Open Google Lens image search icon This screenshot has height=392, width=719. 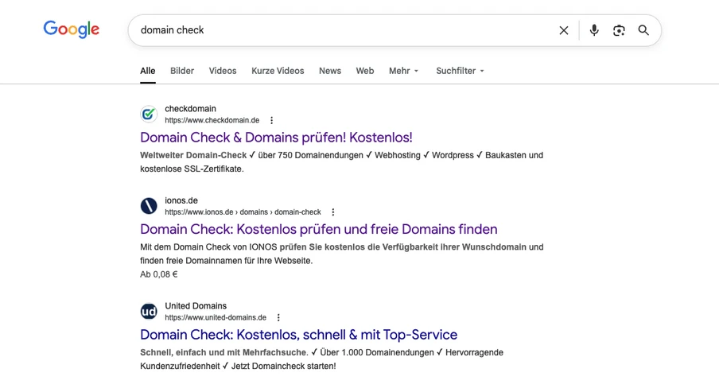tap(619, 30)
